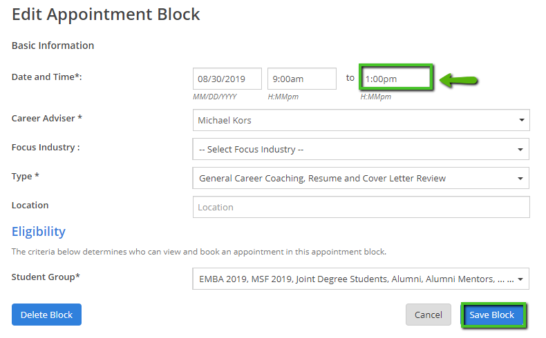The height and width of the screenshot is (338, 546).
Task: Click the Student Group caret icon
Action: pyautogui.click(x=520, y=279)
